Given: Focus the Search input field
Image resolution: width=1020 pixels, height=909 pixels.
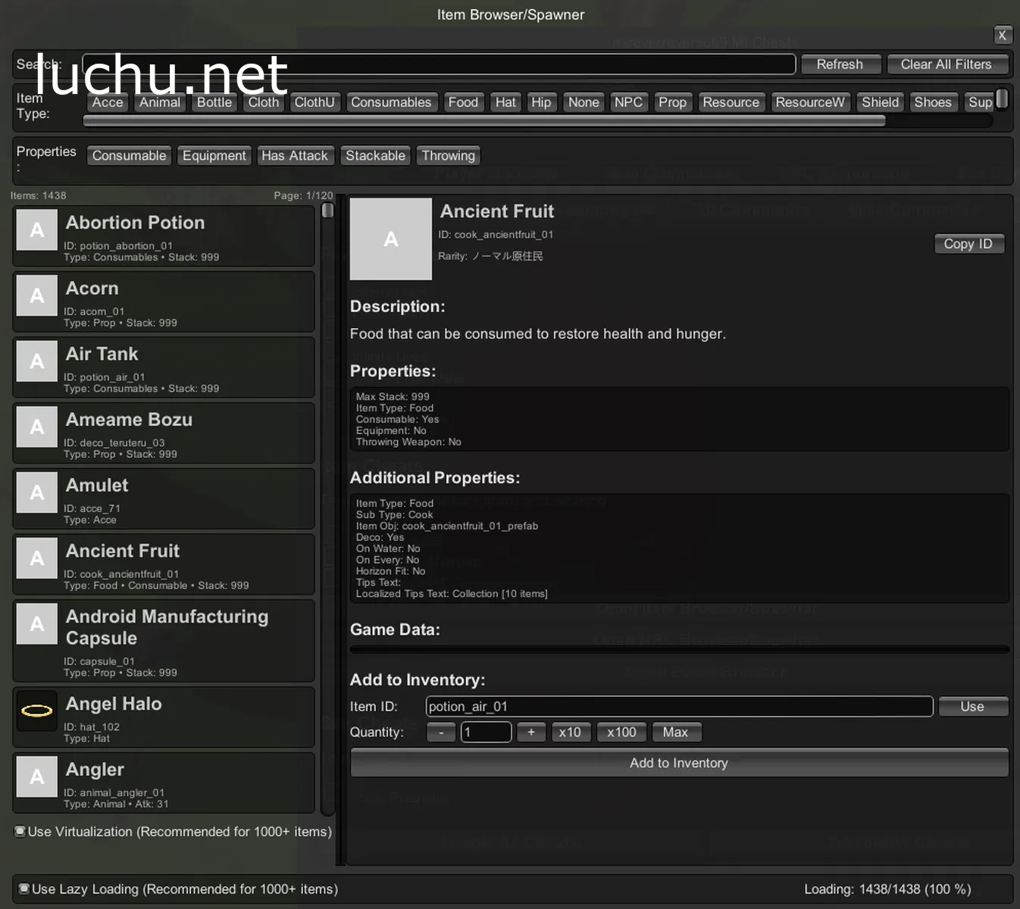Looking at the screenshot, I should pos(439,64).
